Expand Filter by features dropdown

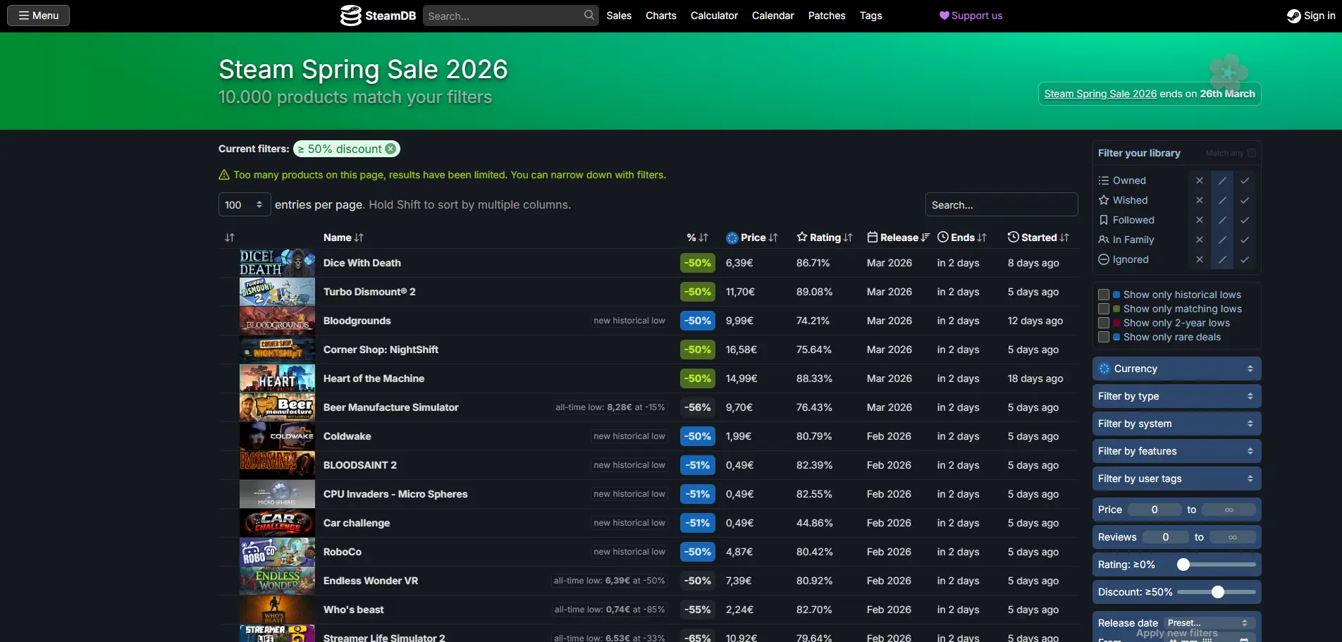[x=1176, y=451]
